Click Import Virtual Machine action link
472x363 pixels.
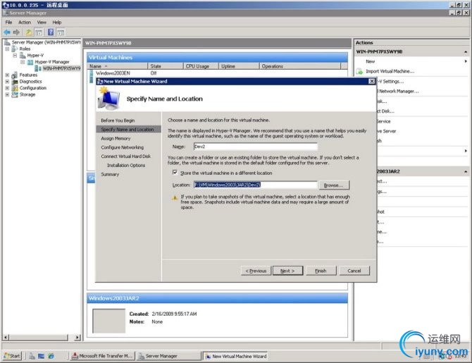[x=390, y=71]
